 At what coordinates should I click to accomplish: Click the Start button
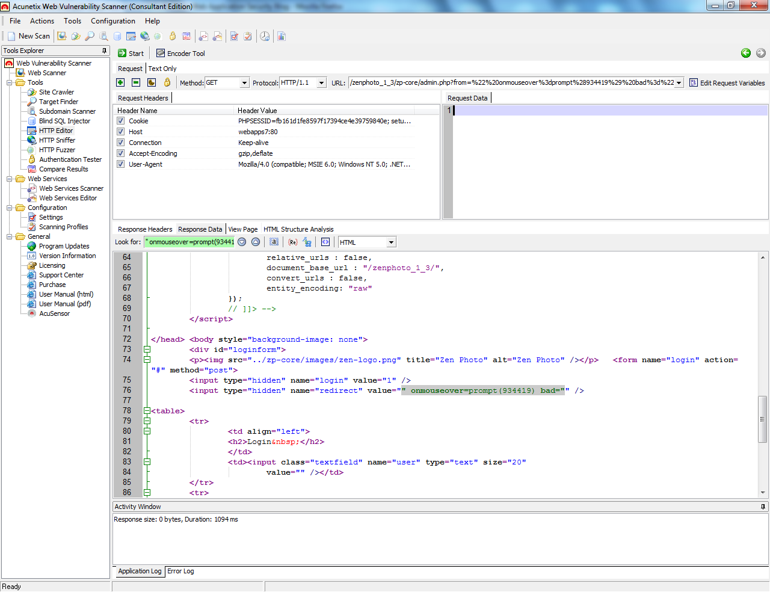coord(131,54)
